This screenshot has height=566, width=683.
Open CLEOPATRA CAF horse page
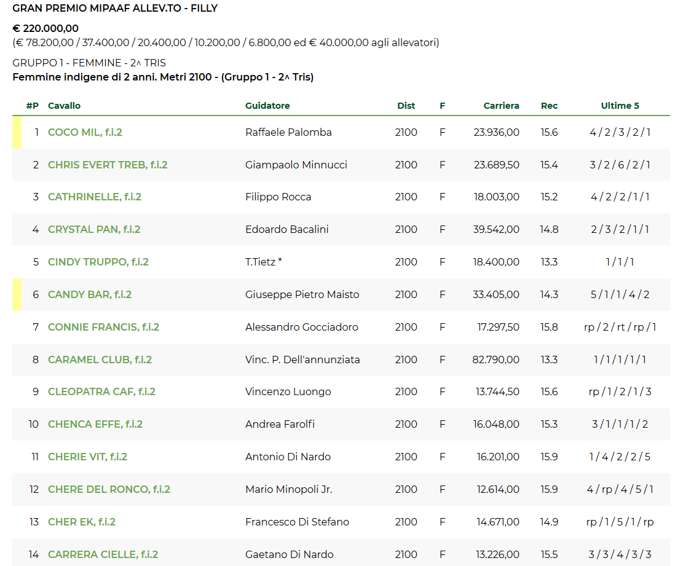click(x=101, y=391)
